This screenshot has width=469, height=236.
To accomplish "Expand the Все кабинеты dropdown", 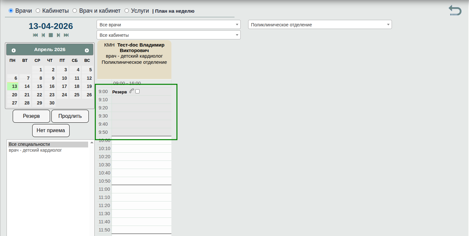I will 168,35.
